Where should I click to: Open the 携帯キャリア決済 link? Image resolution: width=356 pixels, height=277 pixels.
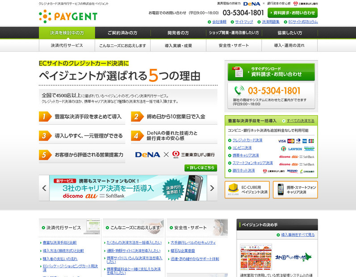246,155
